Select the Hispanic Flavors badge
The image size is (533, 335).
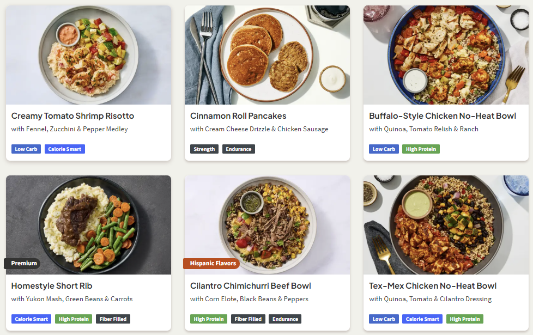pyautogui.click(x=212, y=263)
